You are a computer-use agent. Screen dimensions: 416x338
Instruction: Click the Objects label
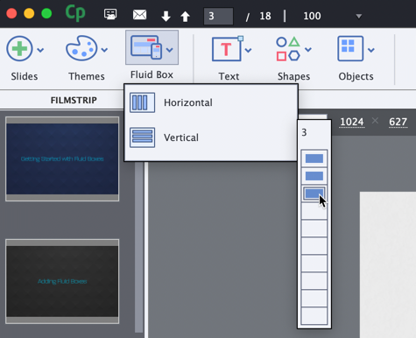[x=356, y=76]
